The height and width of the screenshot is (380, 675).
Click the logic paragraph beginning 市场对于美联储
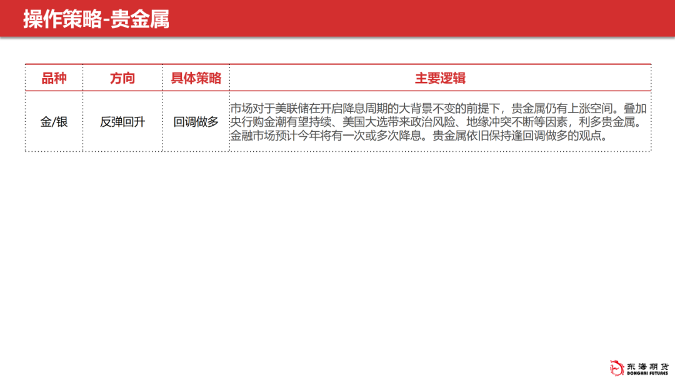pos(438,122)
